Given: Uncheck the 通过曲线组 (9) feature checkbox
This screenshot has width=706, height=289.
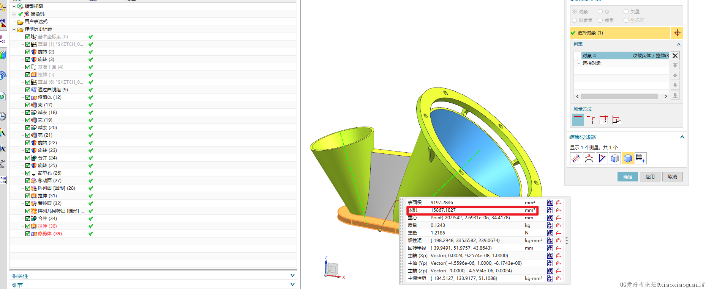Looking at the screenshot, I should pos(28,90).
